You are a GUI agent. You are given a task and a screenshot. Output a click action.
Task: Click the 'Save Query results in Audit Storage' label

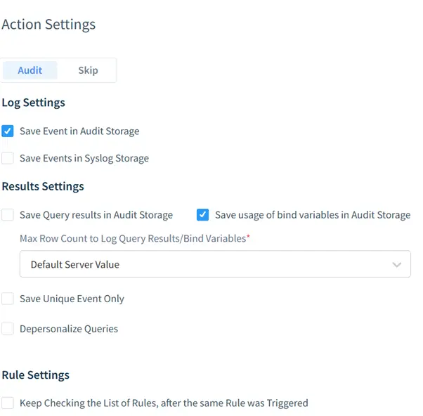point(96,215)
